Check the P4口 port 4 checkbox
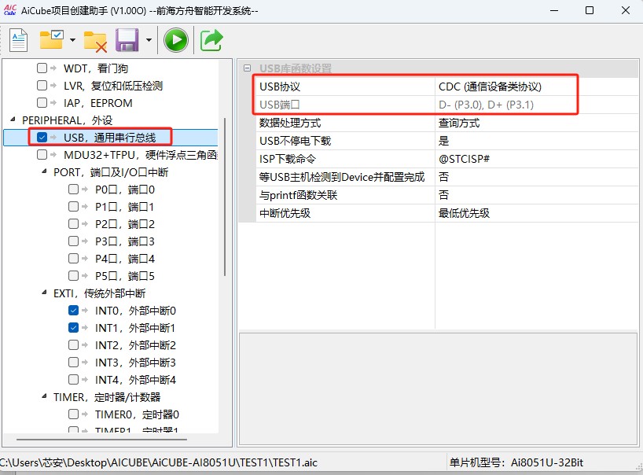Image resolution: width=643 pixels, height=475 pixels. point(73,258)
